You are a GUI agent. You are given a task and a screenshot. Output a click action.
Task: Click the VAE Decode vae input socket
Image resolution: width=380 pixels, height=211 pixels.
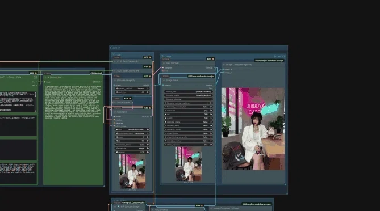click(x=163, y=71)
